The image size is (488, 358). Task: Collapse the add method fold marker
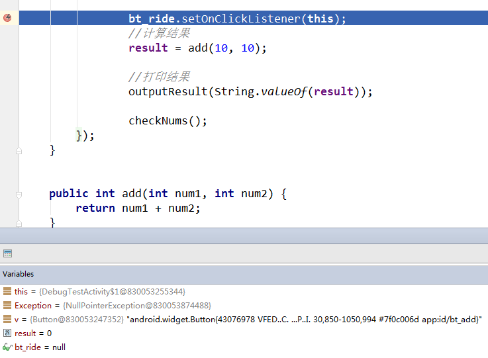click(x=19, y=195)
